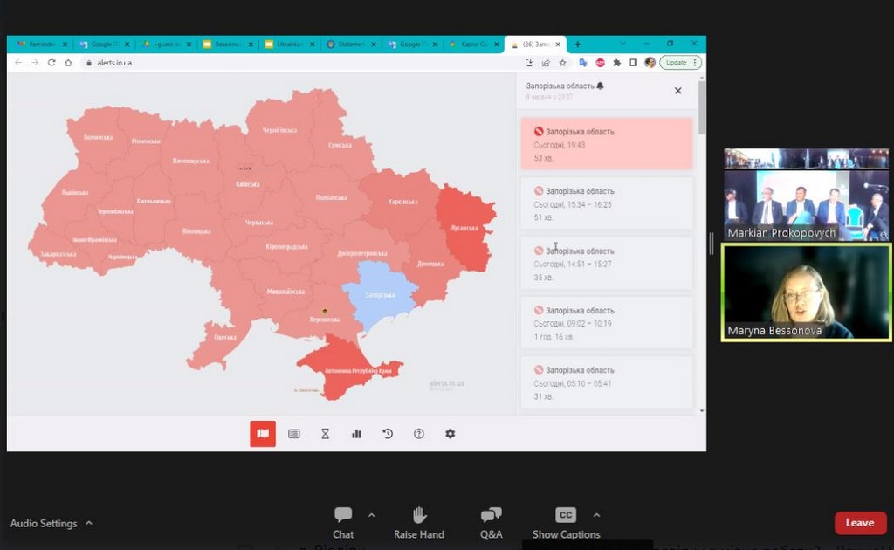
Task: Bookmark page with the star icon
Action: (563, 63)
